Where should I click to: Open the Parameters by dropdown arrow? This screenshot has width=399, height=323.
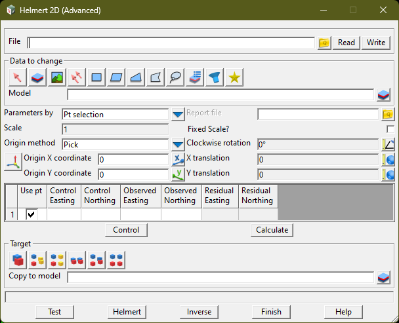point(177,115)
